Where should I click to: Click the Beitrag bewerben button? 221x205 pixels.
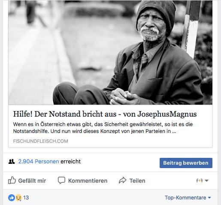point(186,163)
